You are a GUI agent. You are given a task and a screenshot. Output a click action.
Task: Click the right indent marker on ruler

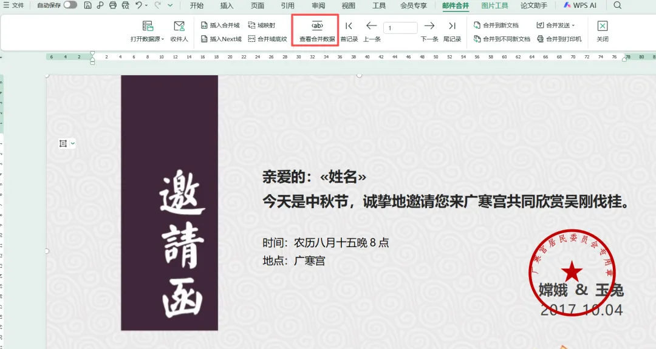click(x=624, y=58)
